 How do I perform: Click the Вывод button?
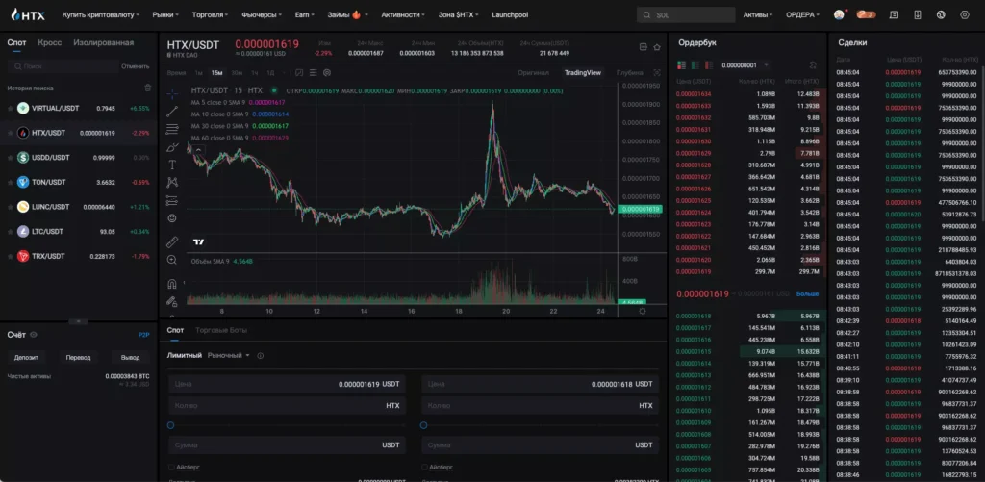[130, 357]
